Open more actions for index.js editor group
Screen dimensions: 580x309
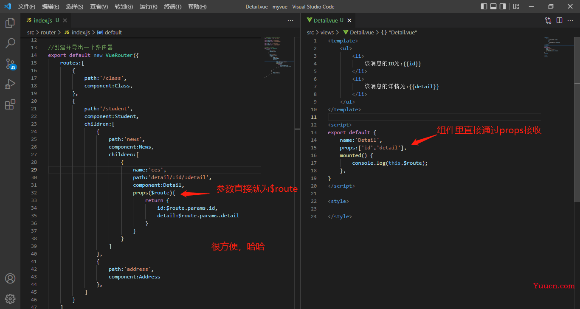point(290,20)
